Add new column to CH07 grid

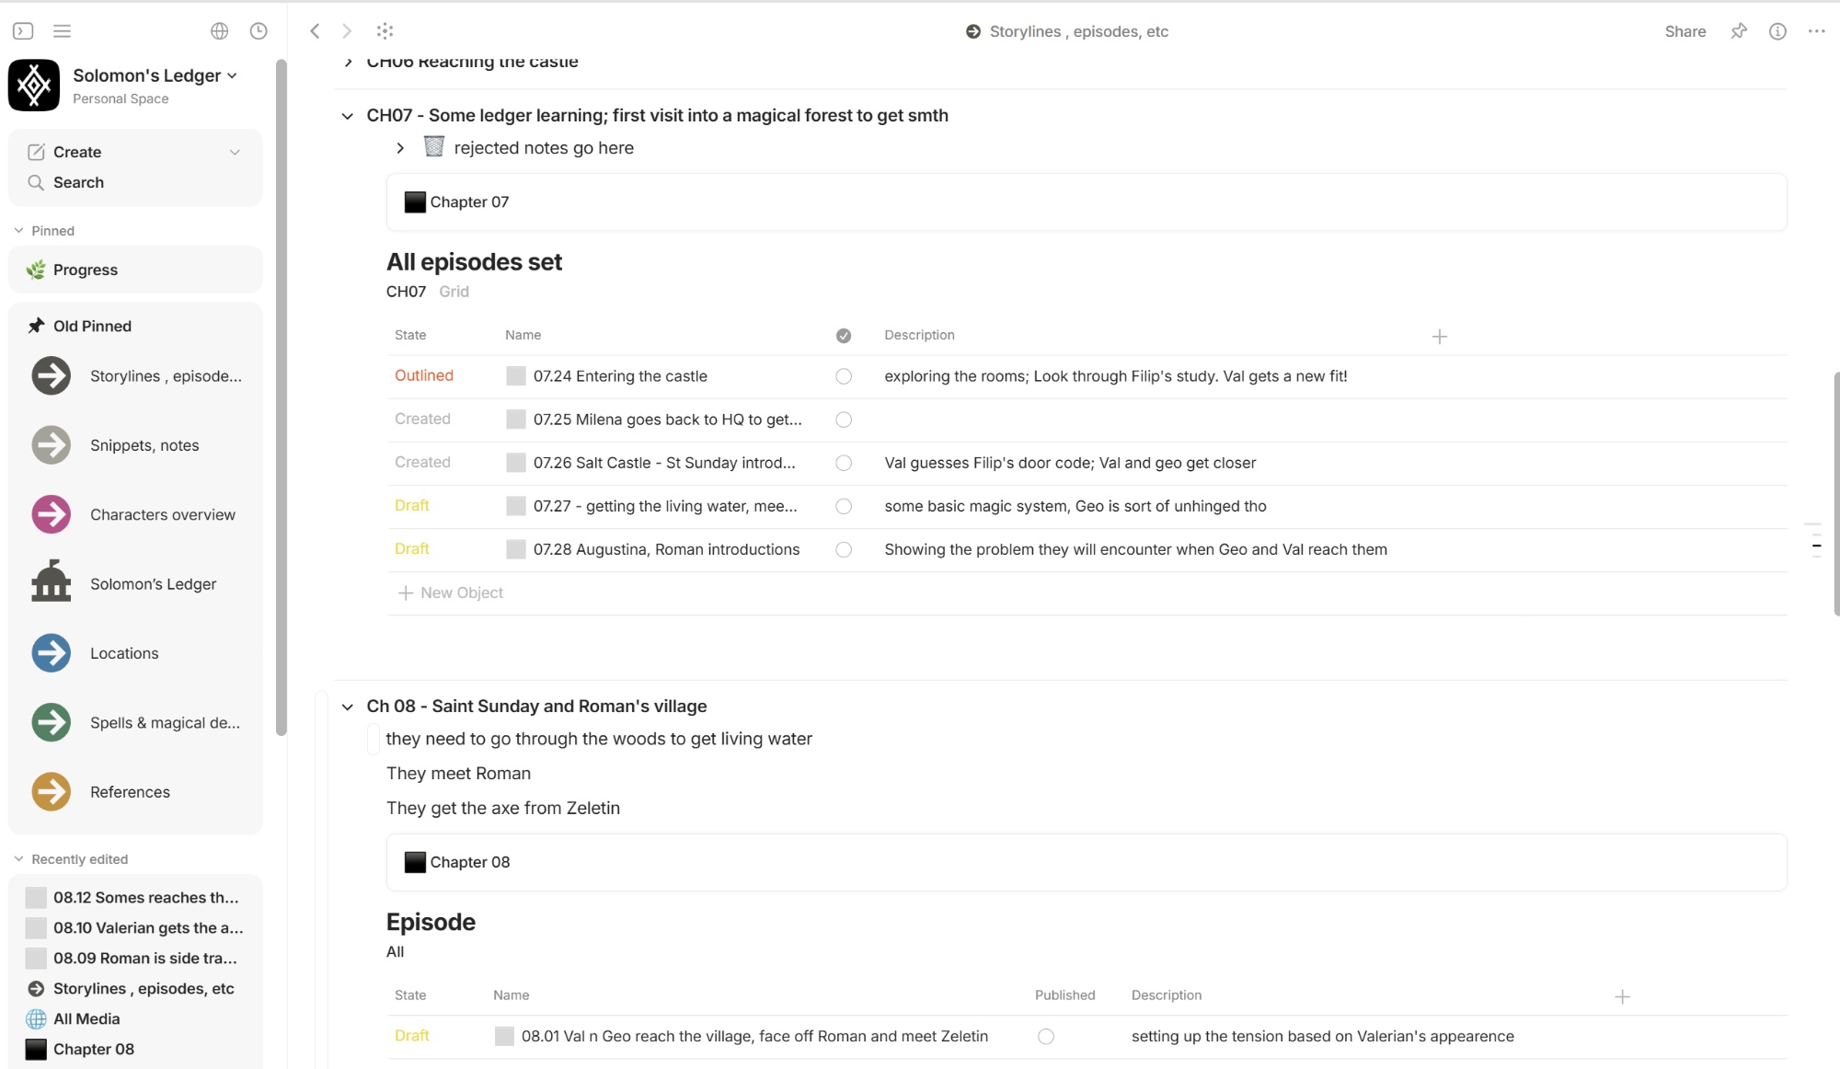click(1439, 337)
